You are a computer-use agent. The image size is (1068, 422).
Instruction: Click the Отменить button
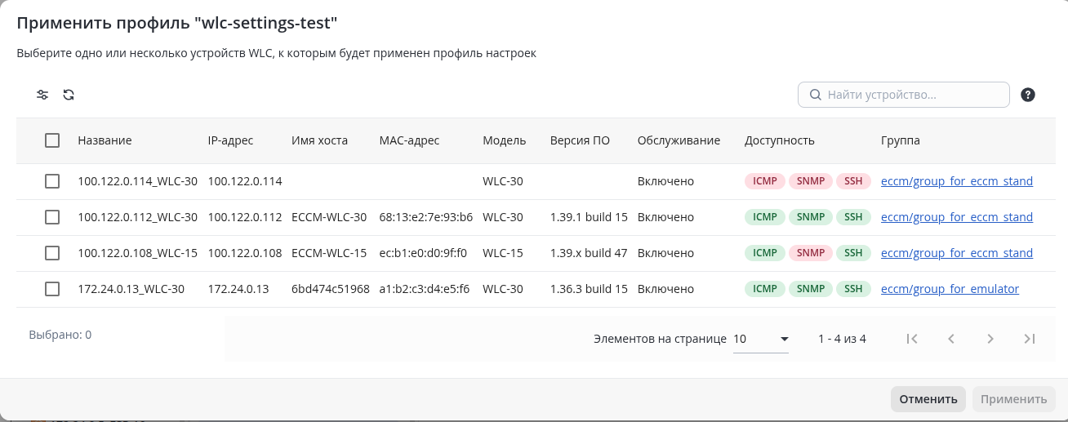[x=928, y=399]
